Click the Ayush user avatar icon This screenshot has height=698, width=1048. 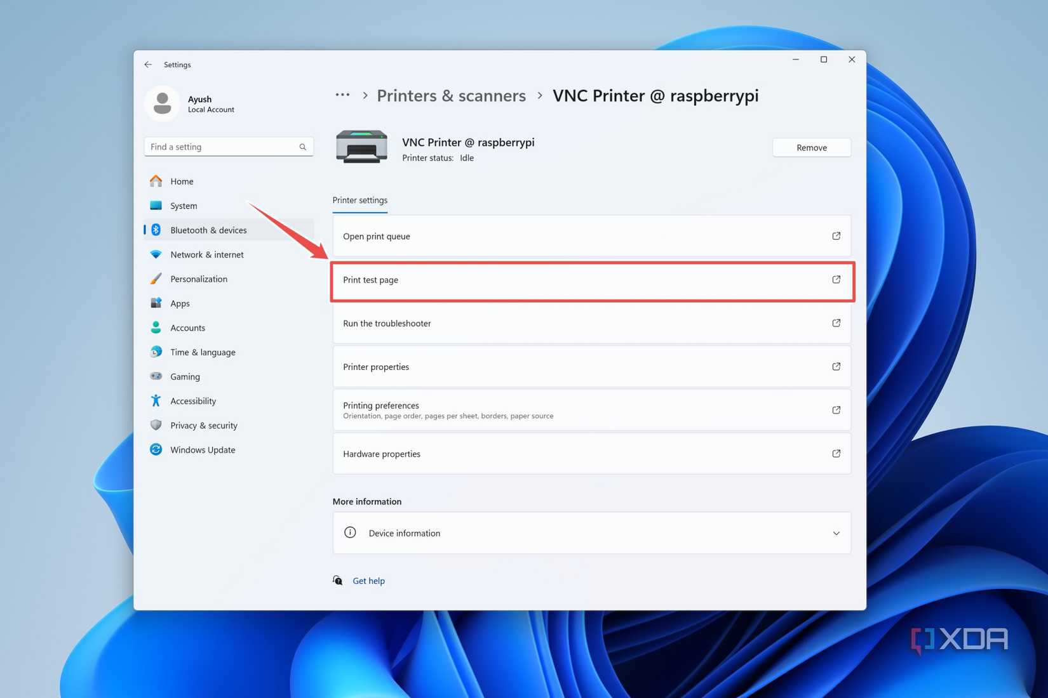[163, 103]
